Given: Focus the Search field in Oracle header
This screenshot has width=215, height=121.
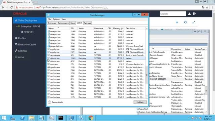Looking at the screenshot, I should (x=173, y=14).
